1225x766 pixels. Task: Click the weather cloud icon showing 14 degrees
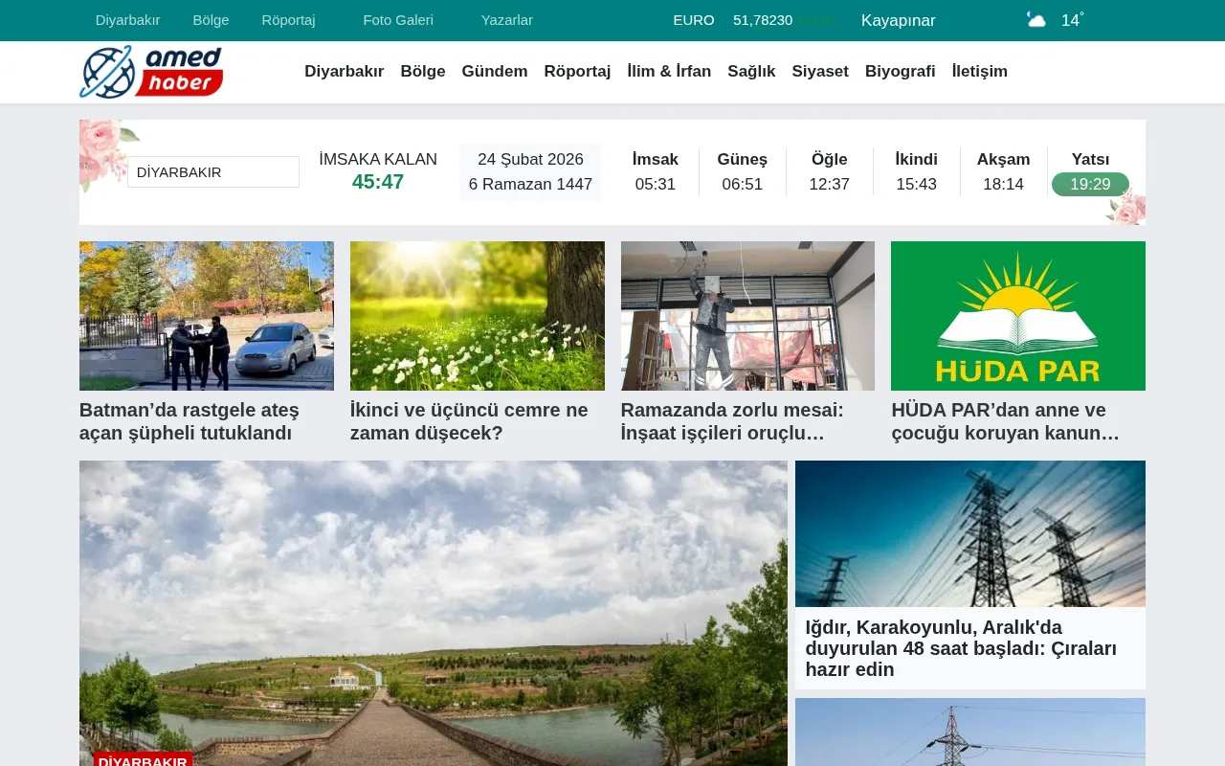pyautogui.click(x=1036, y=18)
